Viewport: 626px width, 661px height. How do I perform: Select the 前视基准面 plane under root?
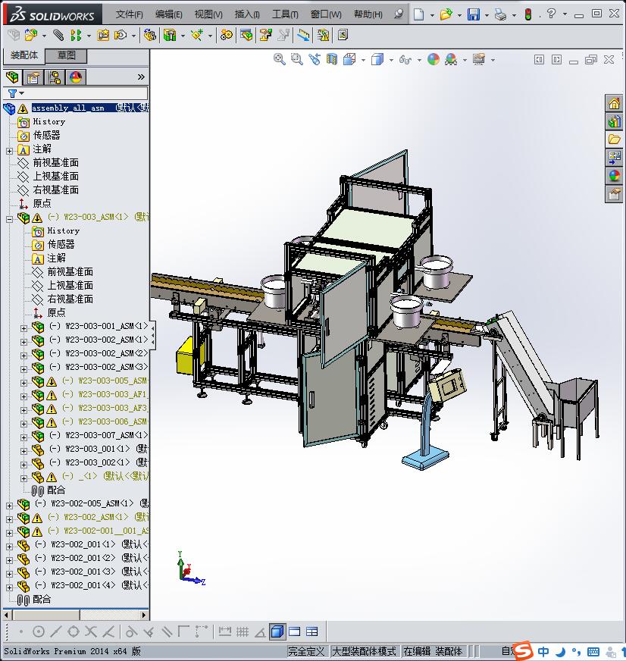[x=55, y=163]
